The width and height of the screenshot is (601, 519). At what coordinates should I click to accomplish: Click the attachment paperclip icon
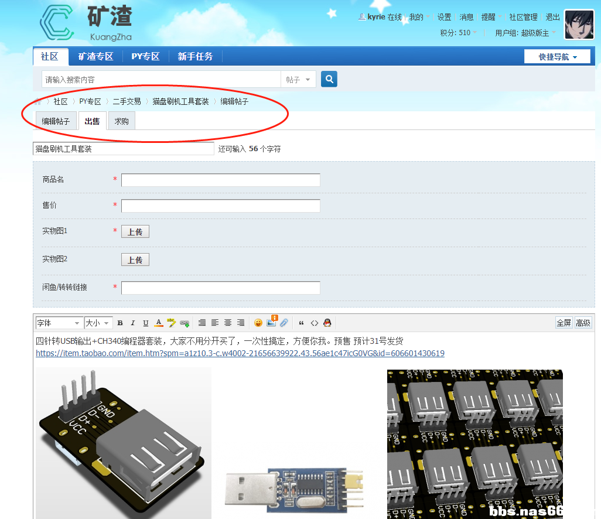284,323
